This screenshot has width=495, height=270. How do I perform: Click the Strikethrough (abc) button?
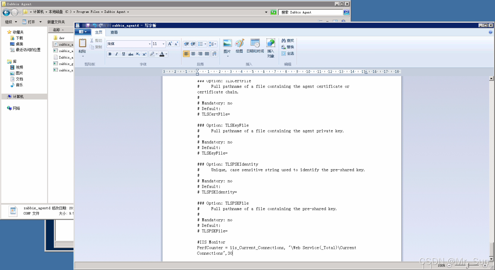[131, 54]
